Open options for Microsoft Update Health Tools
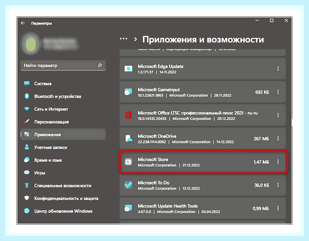 point(278,208)
